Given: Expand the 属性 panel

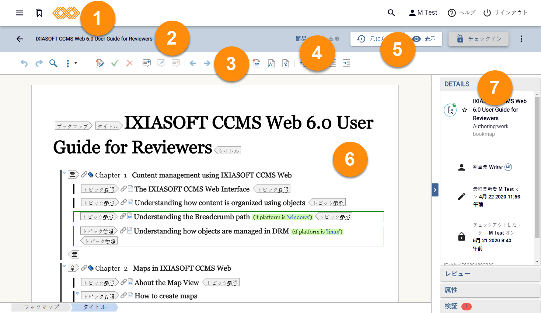Looking at the screenshot, I should (490, 290).
